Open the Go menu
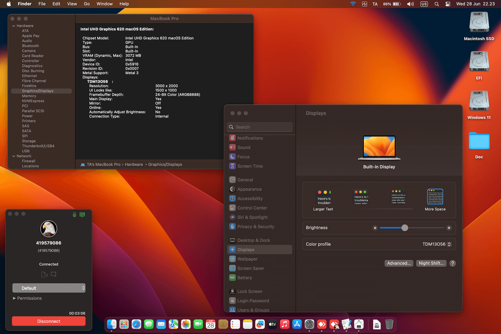Screen dimensions: 501x334 click(x=87, y=4)
